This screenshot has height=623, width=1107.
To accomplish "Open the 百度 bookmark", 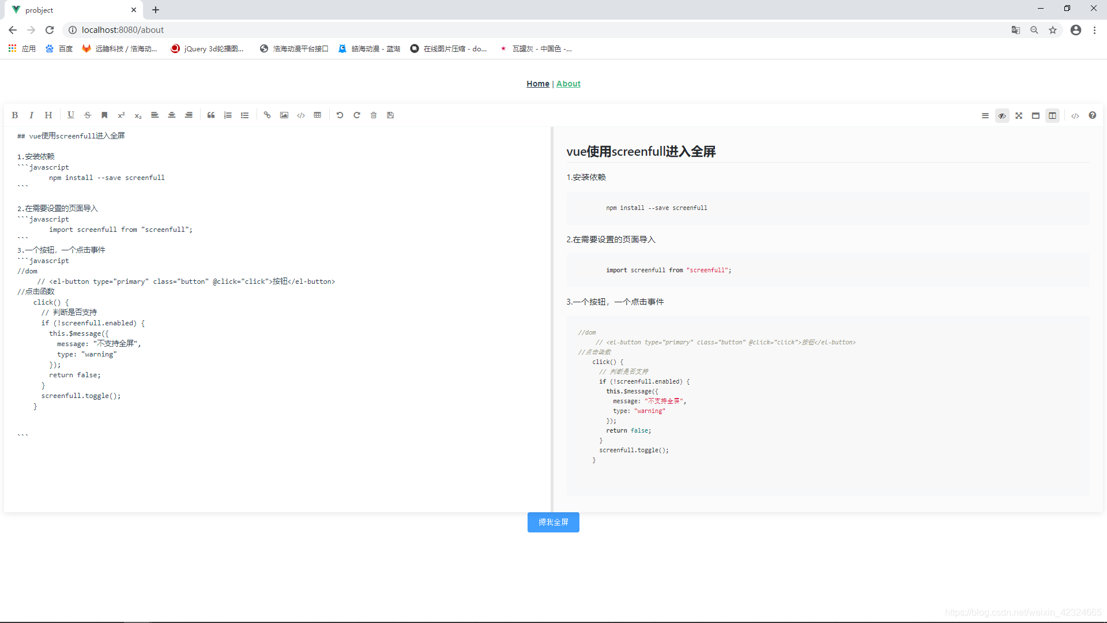I will (59, 49).
